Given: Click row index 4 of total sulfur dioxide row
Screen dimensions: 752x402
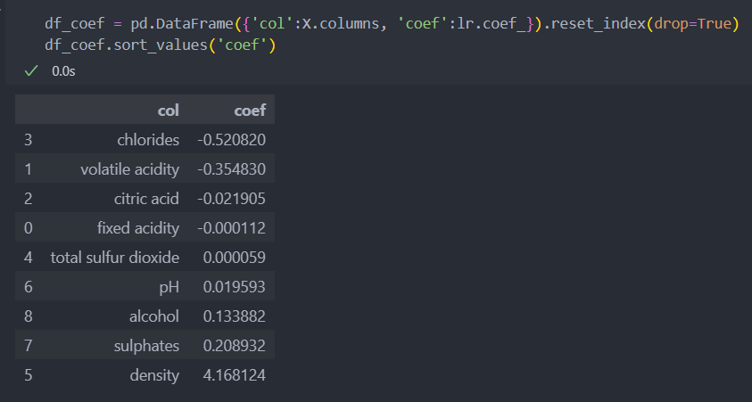Looking at the screenshot, I should coord(29,258).
